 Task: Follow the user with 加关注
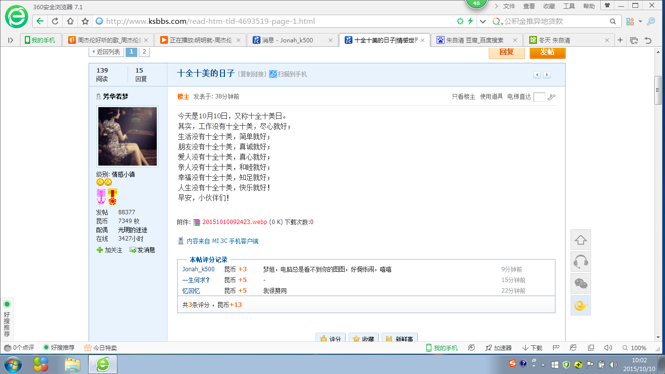pyautogui.click(x=110, y=250)
